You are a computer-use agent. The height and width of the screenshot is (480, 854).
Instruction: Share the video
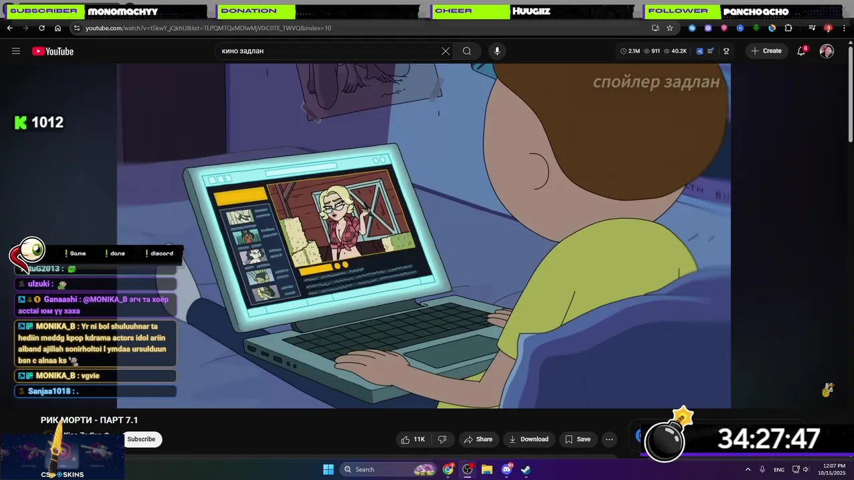click(478, 439)
